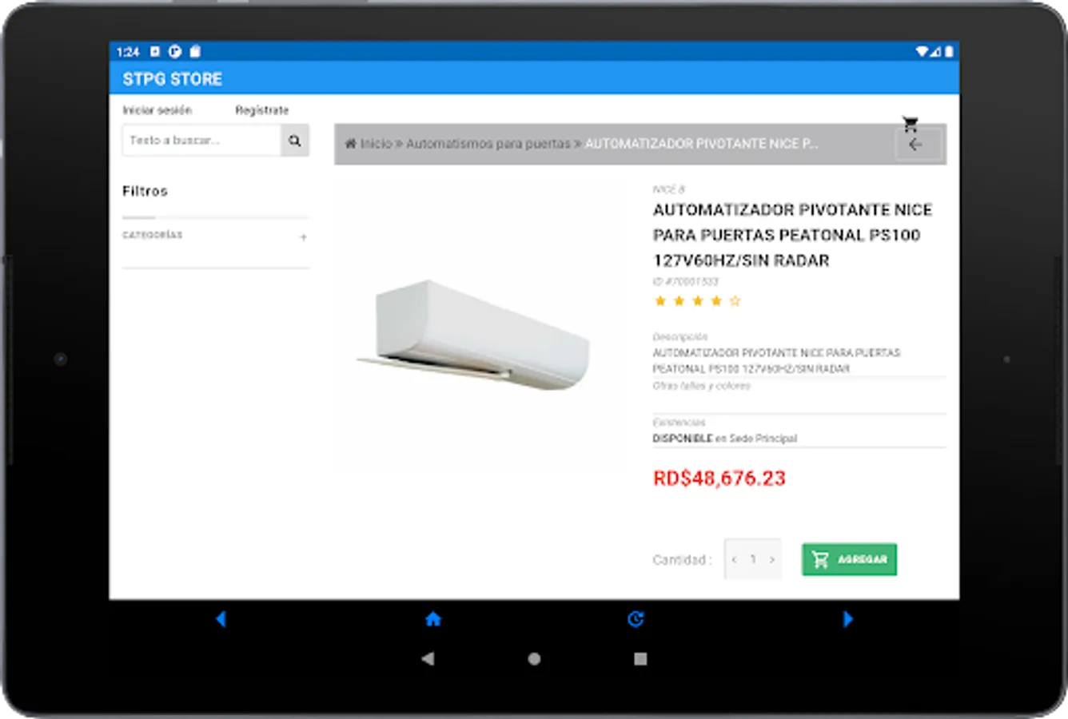Increase quantity with right arrow
This screenshot has height=719, width=1068.
(x=772, y=560)
